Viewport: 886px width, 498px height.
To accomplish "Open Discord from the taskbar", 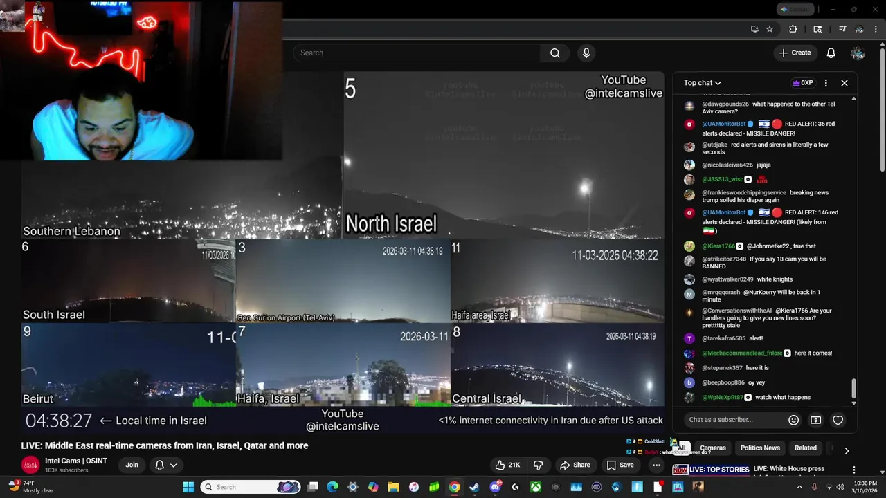I will tap(495, 487).
